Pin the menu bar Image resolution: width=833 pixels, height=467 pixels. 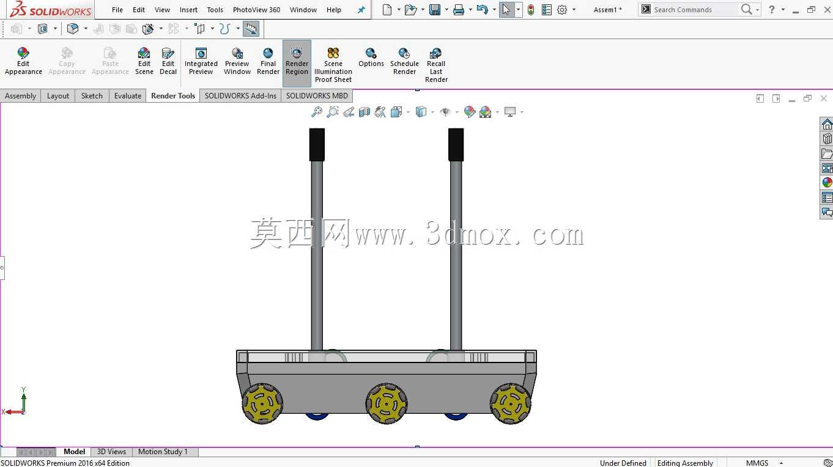361,10
